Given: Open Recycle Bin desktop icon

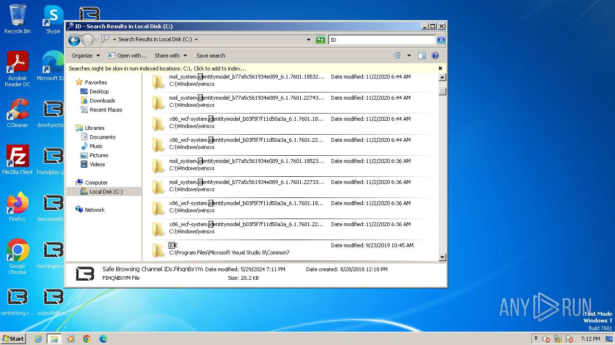Looking at the screenshot, I should pos(17,19).
